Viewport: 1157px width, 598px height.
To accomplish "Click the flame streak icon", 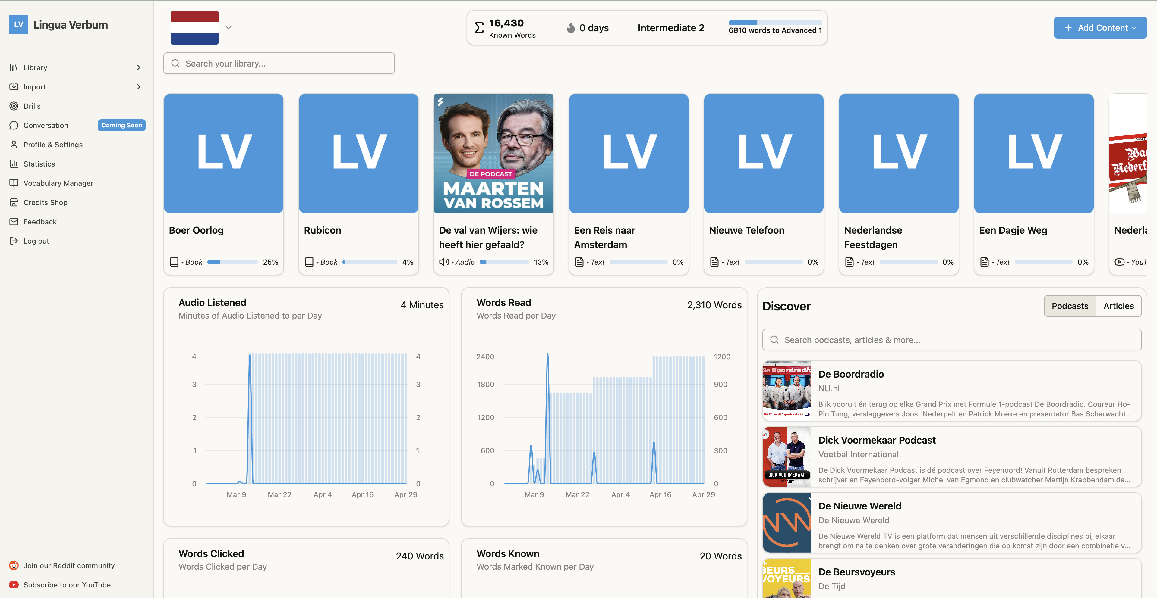I will pyautogui.click(x=570, y=28).
